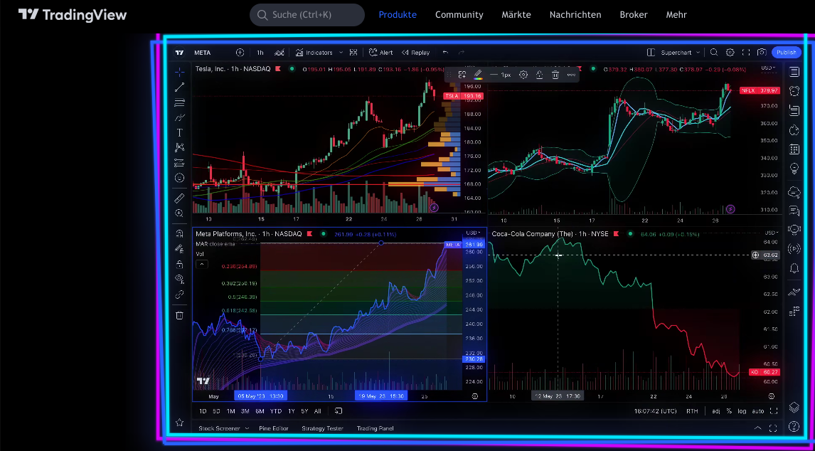
Task: Open the indicator templates grid icon
Action: click(x=353, y=53)
